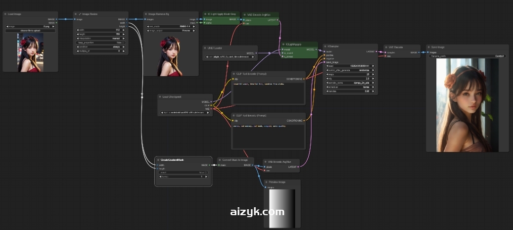Click the Image Resize node collapse dot

click(x=76, y=14)
